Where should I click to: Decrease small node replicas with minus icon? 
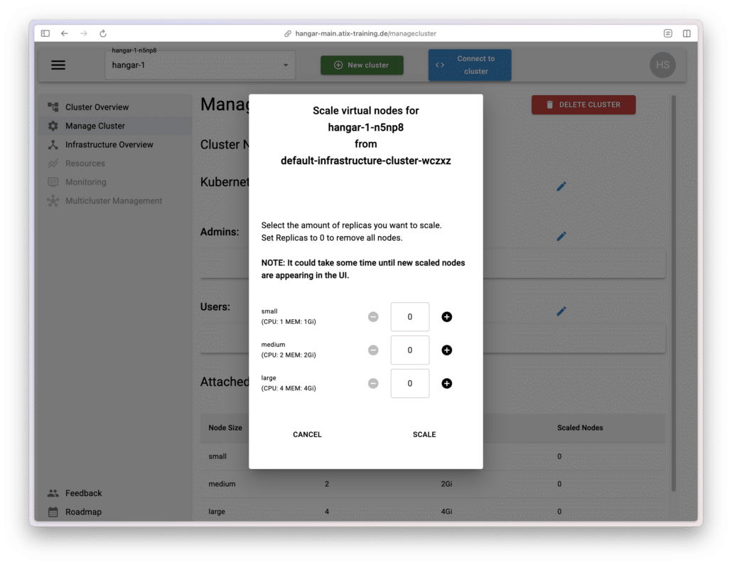(x=373, y=317)
